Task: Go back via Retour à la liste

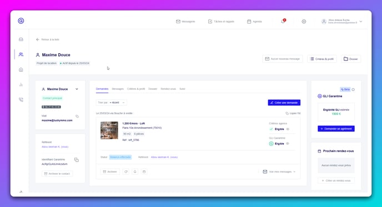Action: click(48, 39)
